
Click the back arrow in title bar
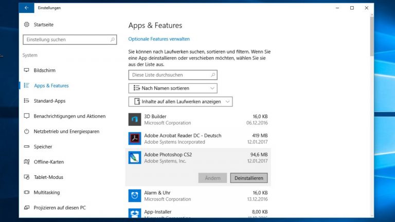[x=26, y=8]
